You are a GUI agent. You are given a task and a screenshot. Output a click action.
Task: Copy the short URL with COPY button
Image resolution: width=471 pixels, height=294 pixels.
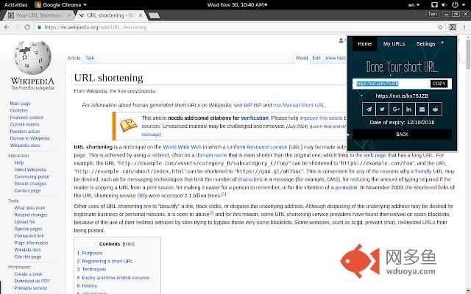(439, 84)
